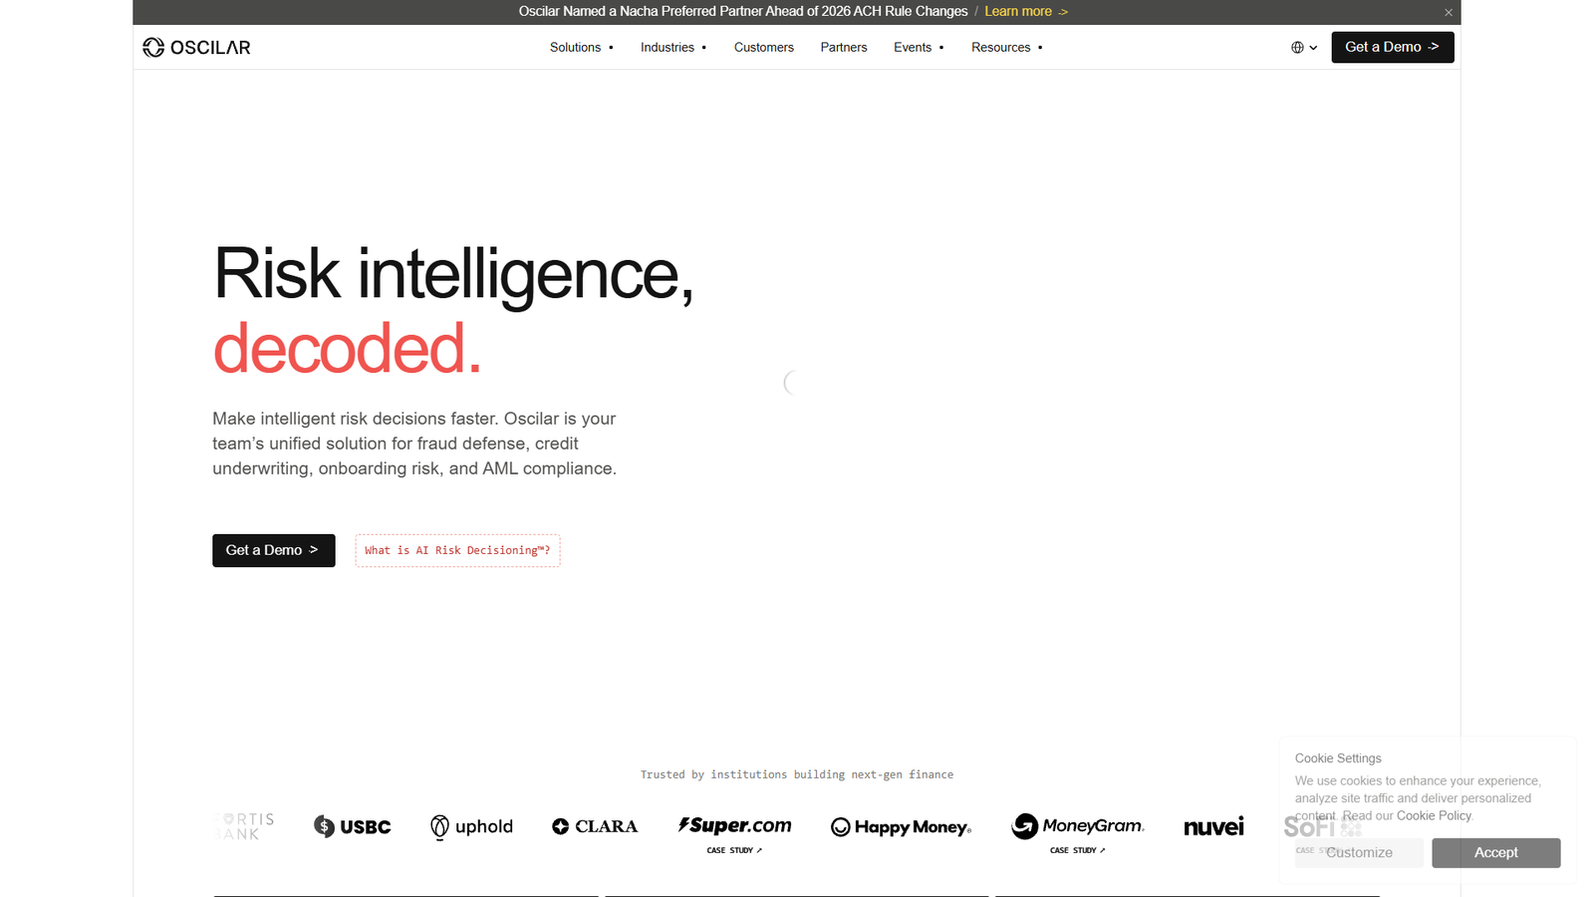This screenshot has height=897, width=1594.
Task: Click the Oscilar Named a Nacha Preferred Partner text
Action: [743, 11]
